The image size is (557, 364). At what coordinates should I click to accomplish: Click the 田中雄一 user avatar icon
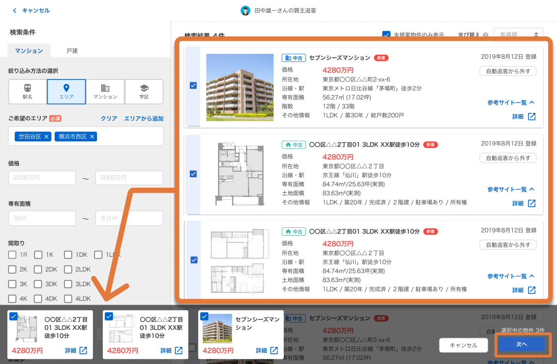pyautogui.click(x=245, y=11)
